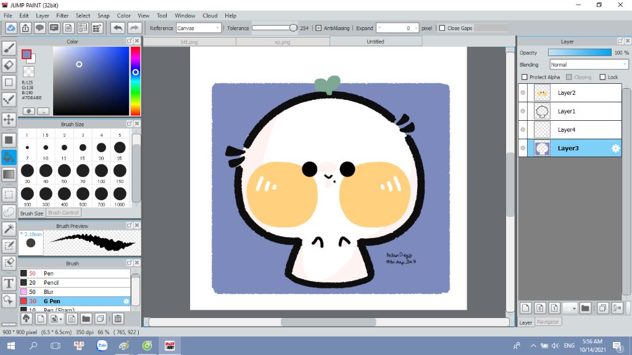Click the export/share icon in toolbar
The height and width of the screenshot is (355, 632).
click(25, 28)
